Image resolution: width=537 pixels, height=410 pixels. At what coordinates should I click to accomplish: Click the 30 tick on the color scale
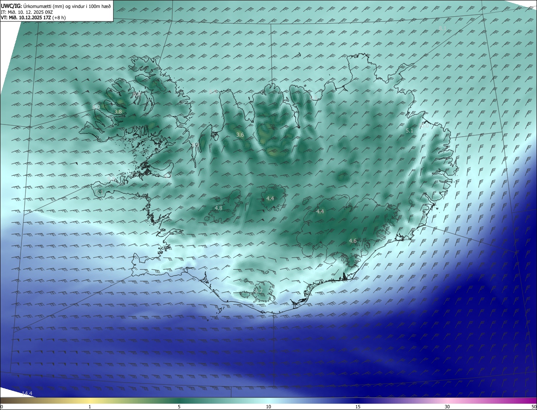[447, 407]
